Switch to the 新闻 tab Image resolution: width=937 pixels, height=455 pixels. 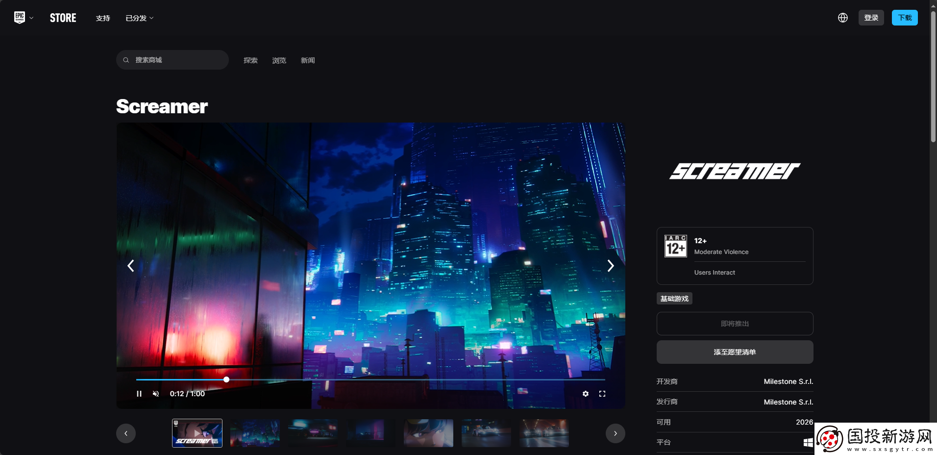pyautogui.click(x=308, y=60)
